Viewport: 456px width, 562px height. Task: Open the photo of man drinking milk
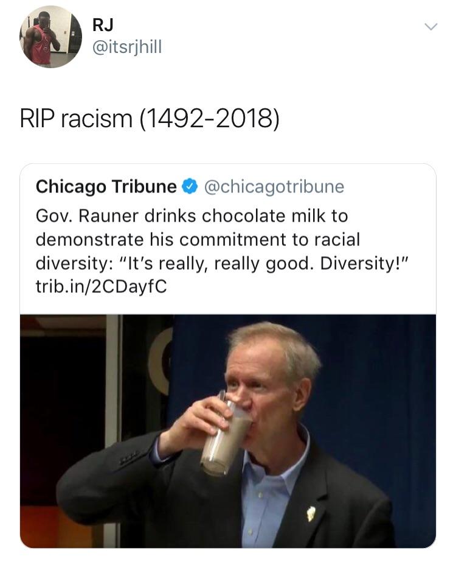point(228,431)
